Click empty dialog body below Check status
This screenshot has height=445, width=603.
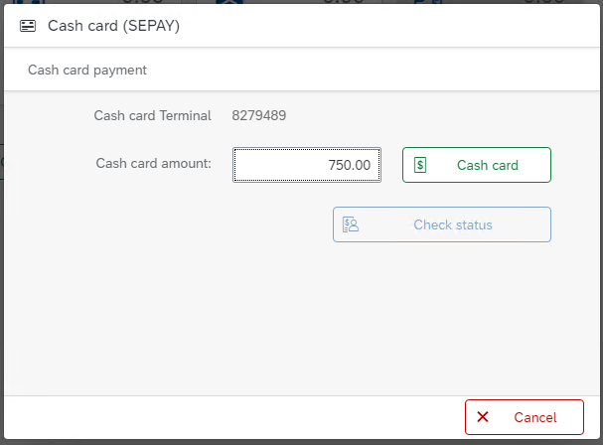click(298, 318)
